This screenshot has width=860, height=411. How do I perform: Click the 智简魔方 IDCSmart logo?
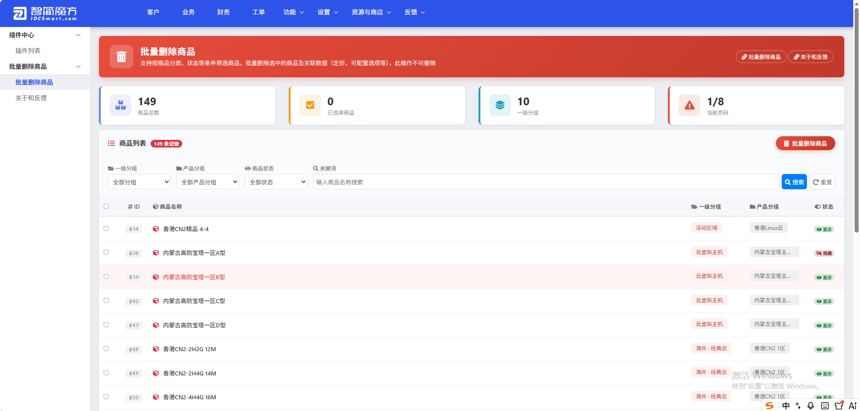coord(45,13)
